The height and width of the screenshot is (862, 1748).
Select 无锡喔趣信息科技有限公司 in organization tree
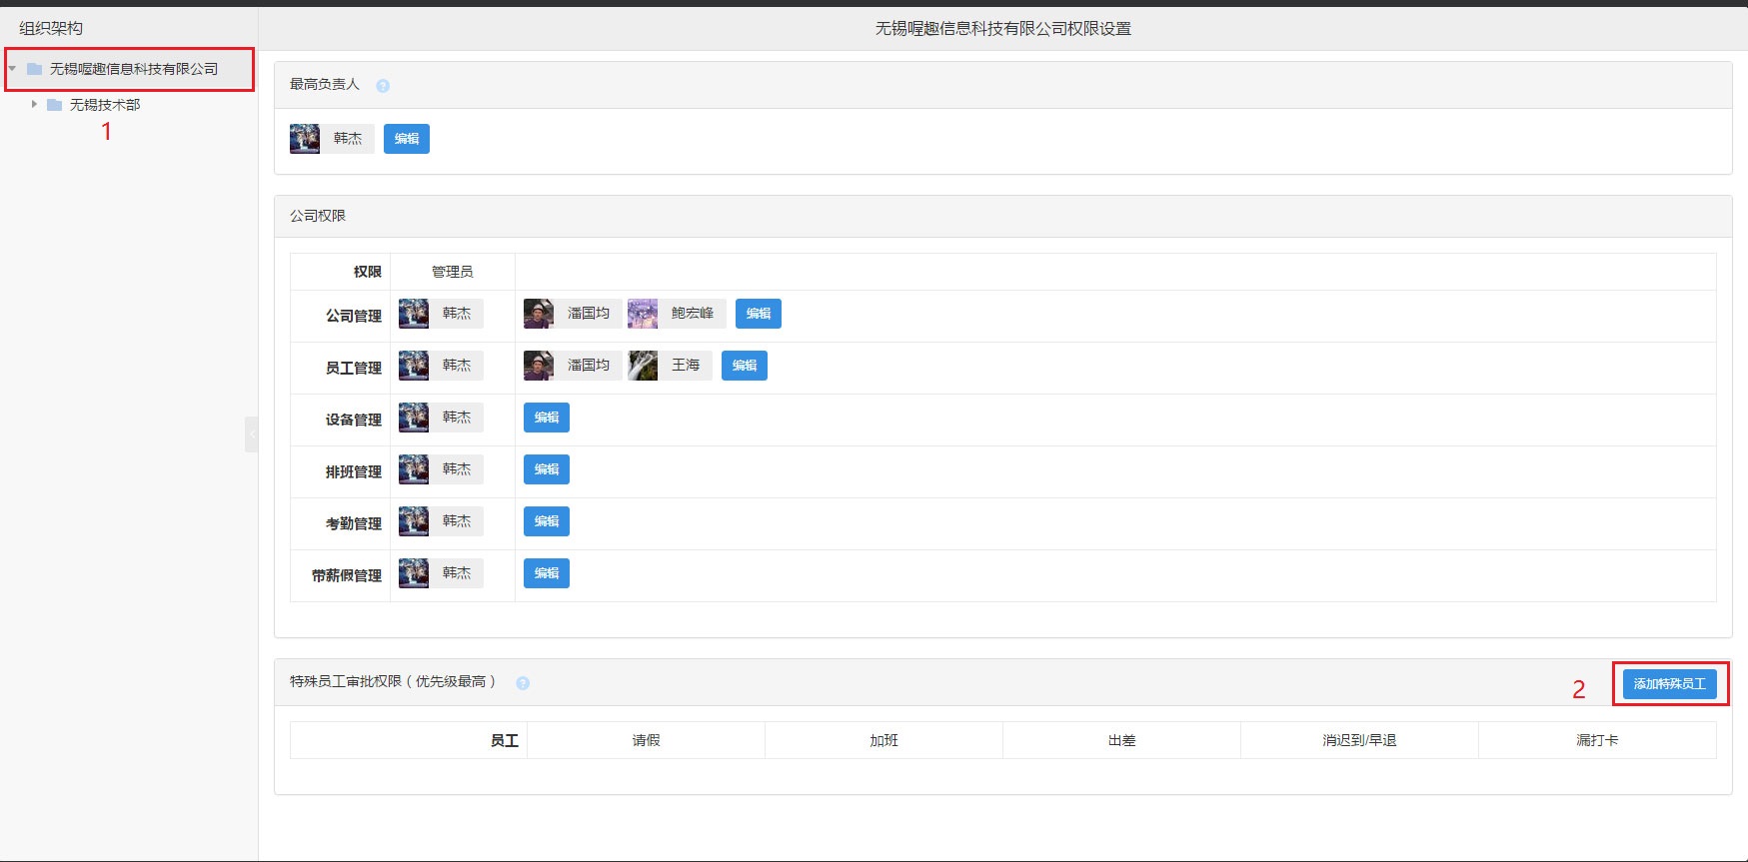pos(134,69)
